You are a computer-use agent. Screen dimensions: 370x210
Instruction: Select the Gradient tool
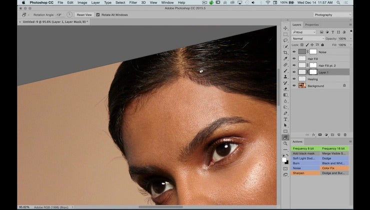(x=285, y=95)
